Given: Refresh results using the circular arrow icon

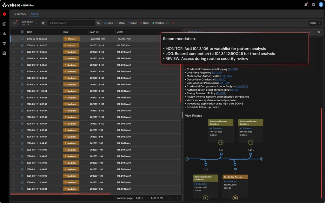Looking at the screenshot, I should pos(43,23).
